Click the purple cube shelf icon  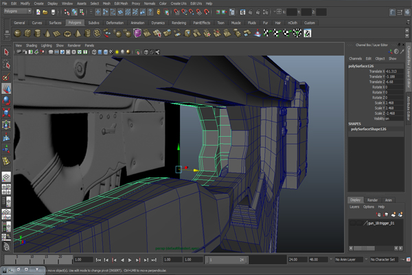click(137, 33)
